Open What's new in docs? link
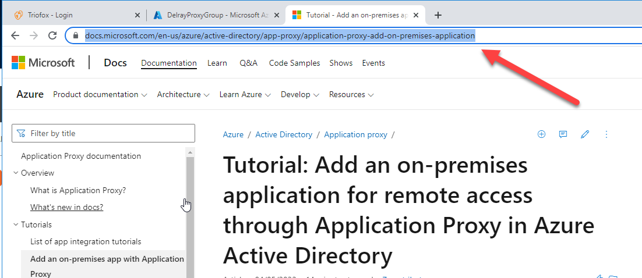The width and height of the screenshot is (642, 278). (x=67, y=207)
